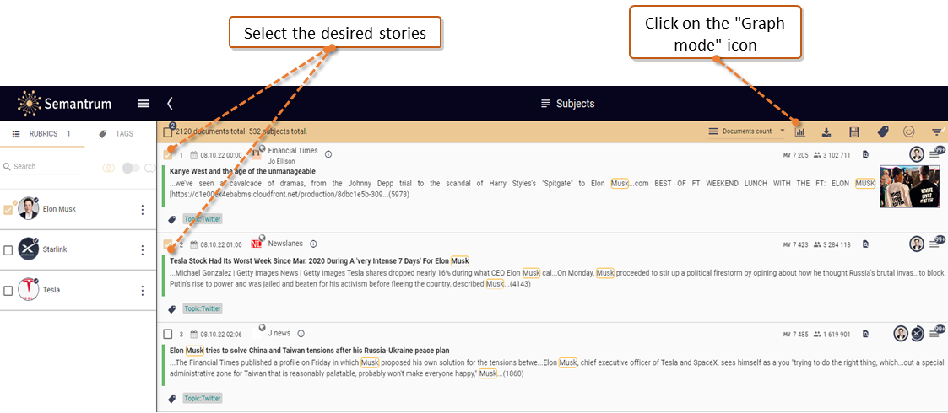Click Starlink avatar on China Taiwan story

tap(917, 333)
